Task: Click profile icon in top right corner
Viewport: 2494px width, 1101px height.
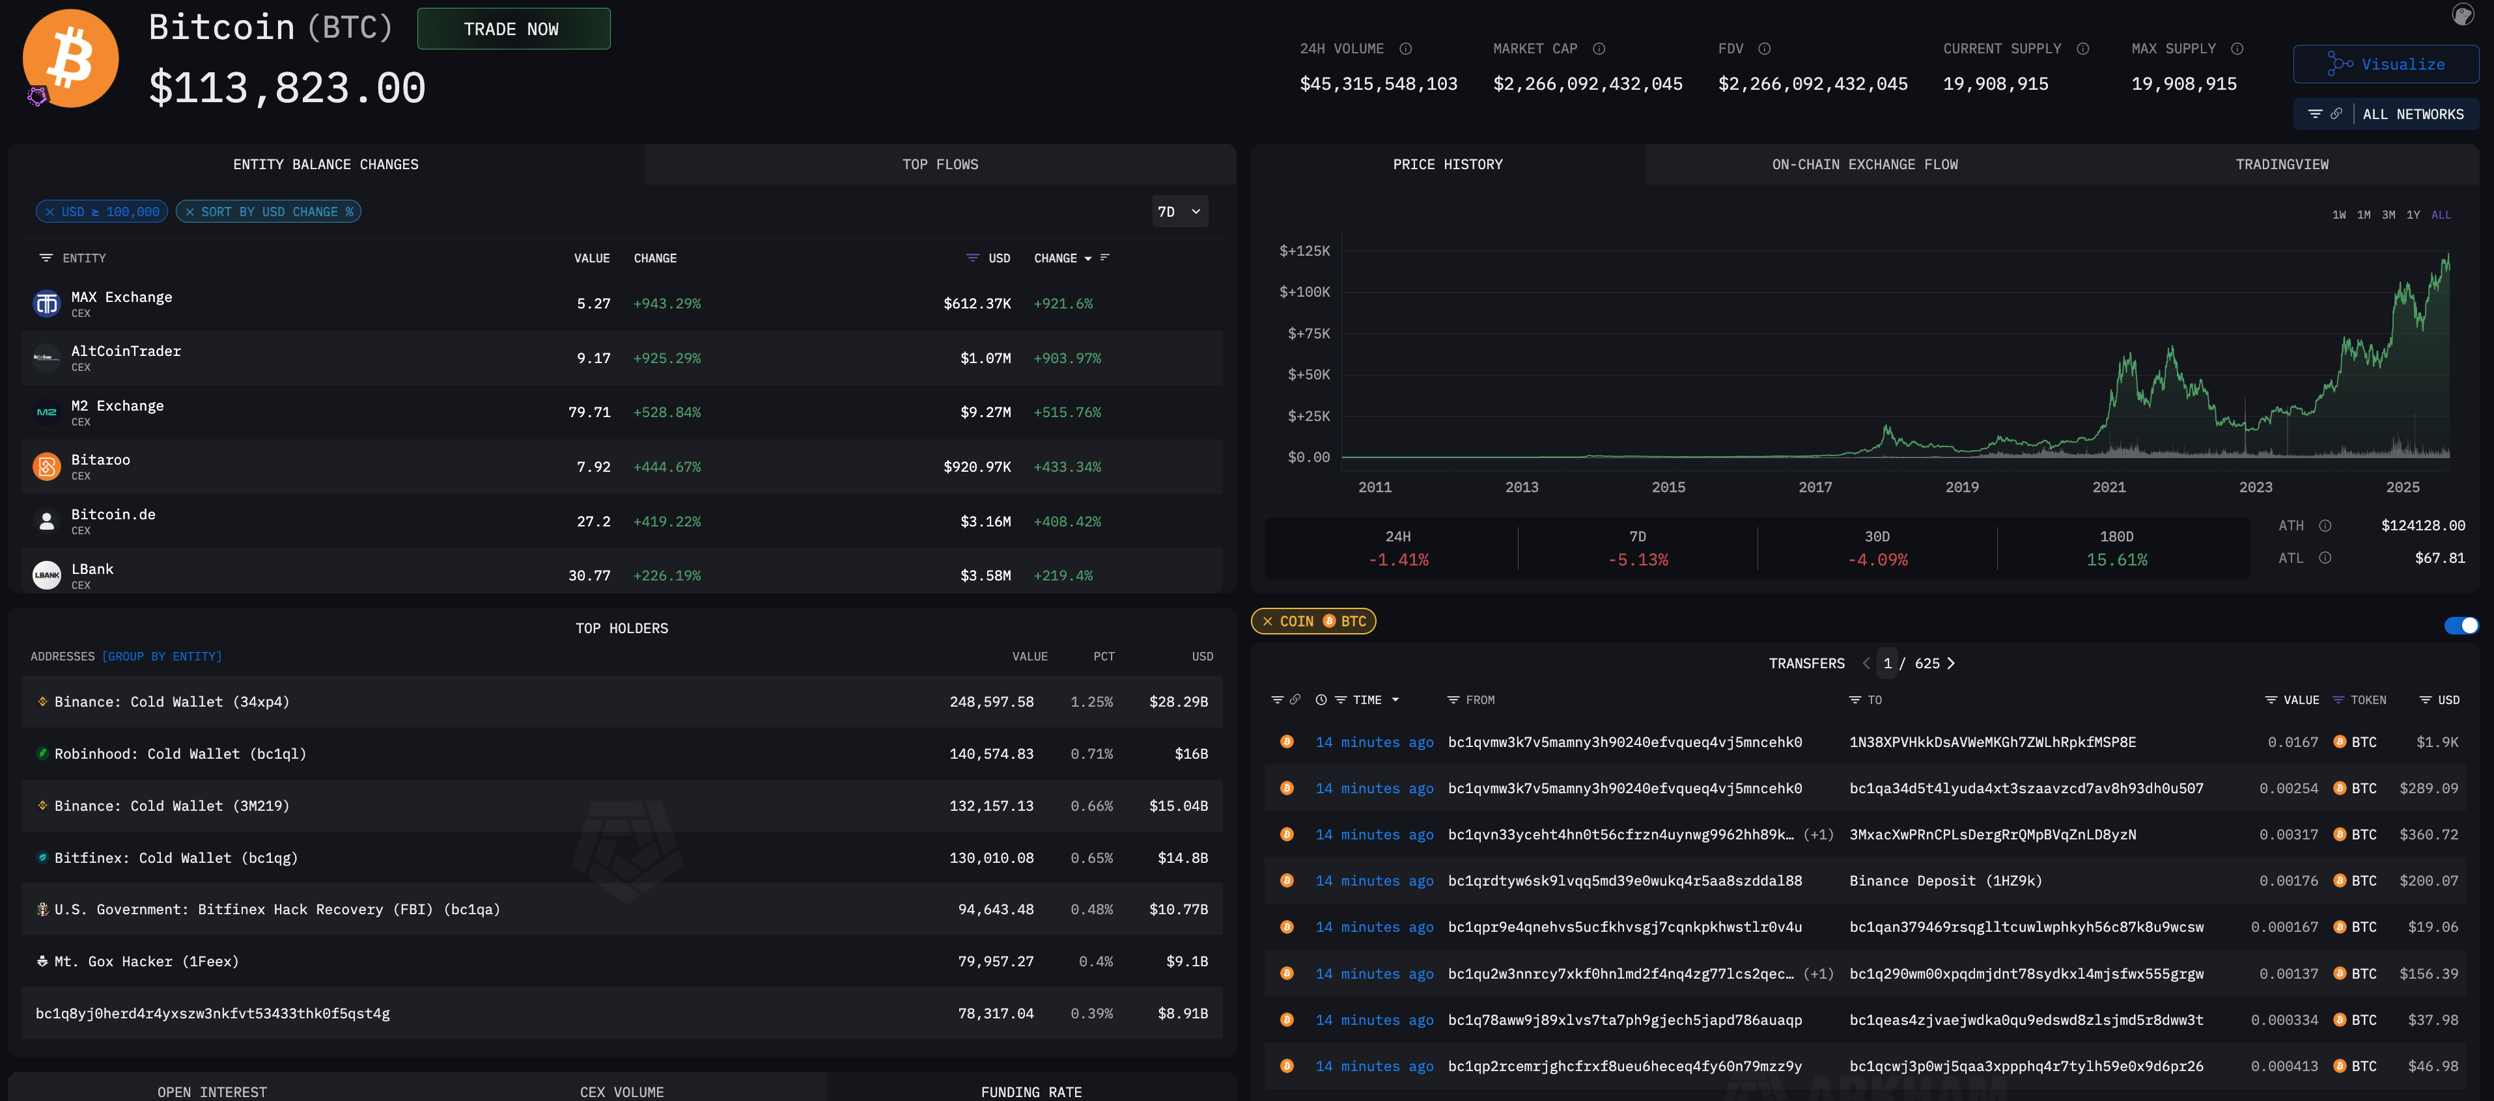Action: [2463, 14]
